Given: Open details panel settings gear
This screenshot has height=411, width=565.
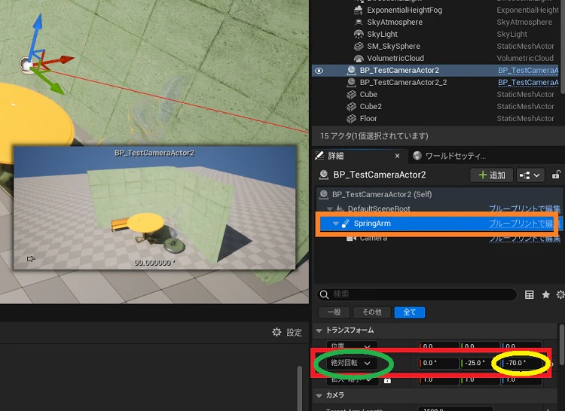Looking at the screenshot, I should click(560, 295).
